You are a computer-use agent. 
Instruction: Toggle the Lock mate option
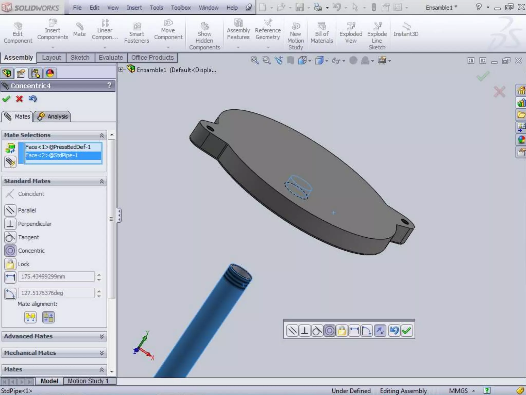pyautogui.click(x=10, y=264)
